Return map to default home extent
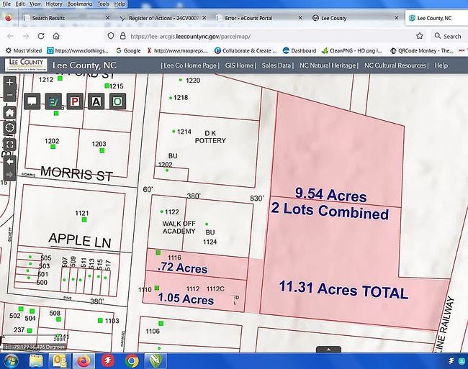The width and height of the screenshot is (468, 369). [x=9, y=112]
